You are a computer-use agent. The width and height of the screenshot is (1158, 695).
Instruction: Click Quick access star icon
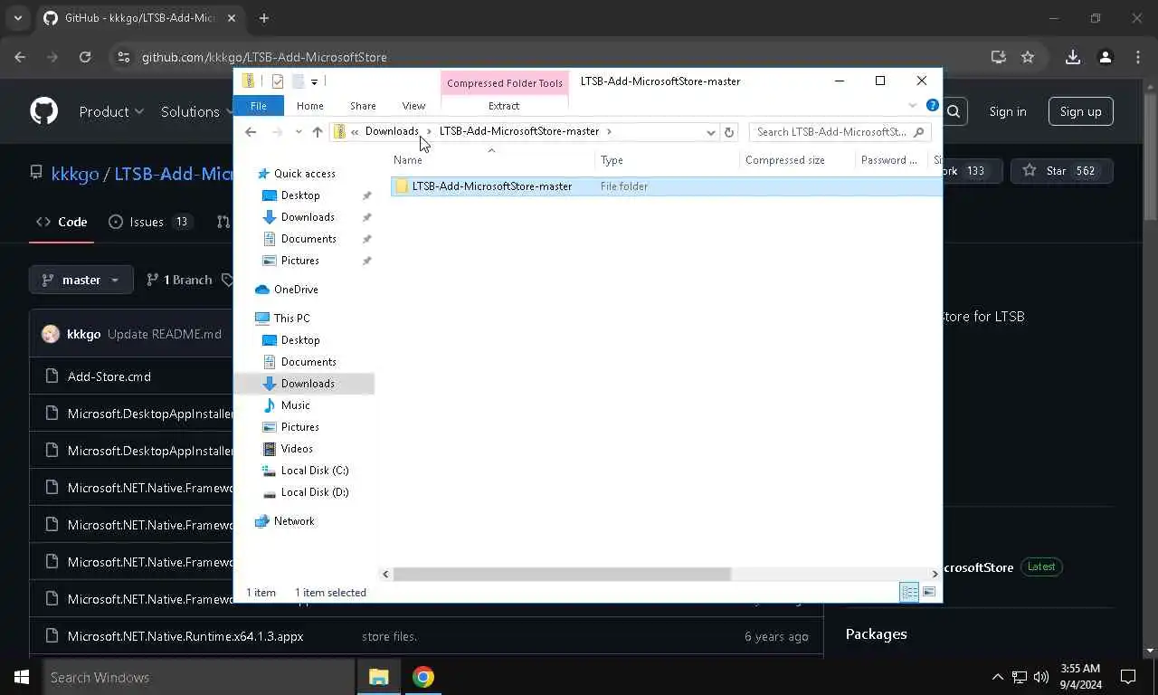(x=263, y=174)
